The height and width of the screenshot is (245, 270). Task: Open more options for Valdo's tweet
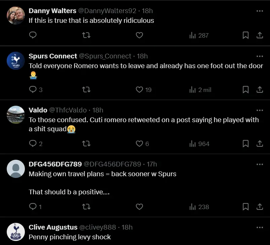260,110
